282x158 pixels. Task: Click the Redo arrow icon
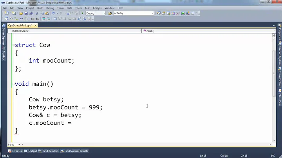click(61, 13)
